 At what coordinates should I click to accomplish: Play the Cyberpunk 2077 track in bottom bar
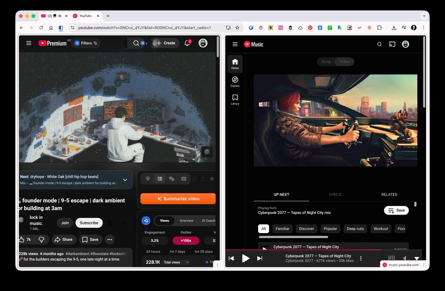click(x=245, y=258)
